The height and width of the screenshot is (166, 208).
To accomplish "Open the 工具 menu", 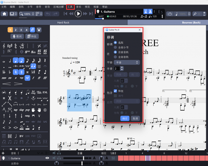I will point(70,6).
